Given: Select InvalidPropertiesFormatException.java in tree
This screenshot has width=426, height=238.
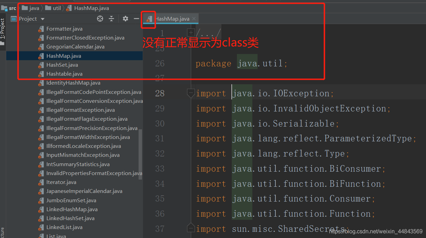Looking at the screenshot, I should click(x=94, y=173).
